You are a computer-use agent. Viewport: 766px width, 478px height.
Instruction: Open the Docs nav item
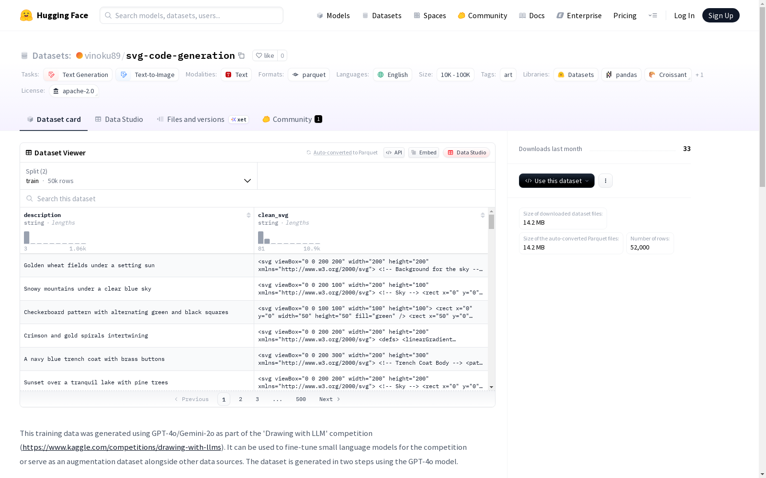(x=532, y=15)
